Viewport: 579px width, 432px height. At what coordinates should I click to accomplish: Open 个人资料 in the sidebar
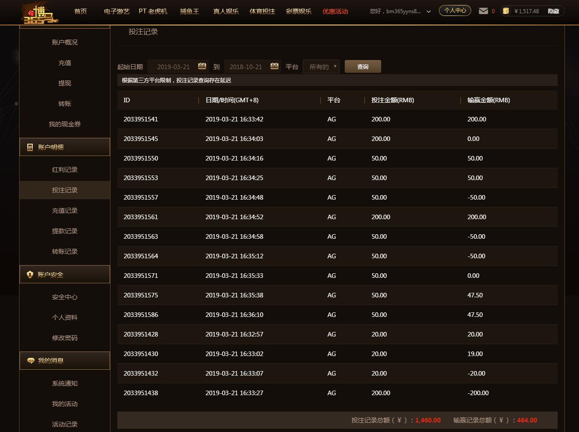65,317
